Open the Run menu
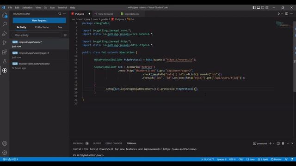 (x=52, y=7)
